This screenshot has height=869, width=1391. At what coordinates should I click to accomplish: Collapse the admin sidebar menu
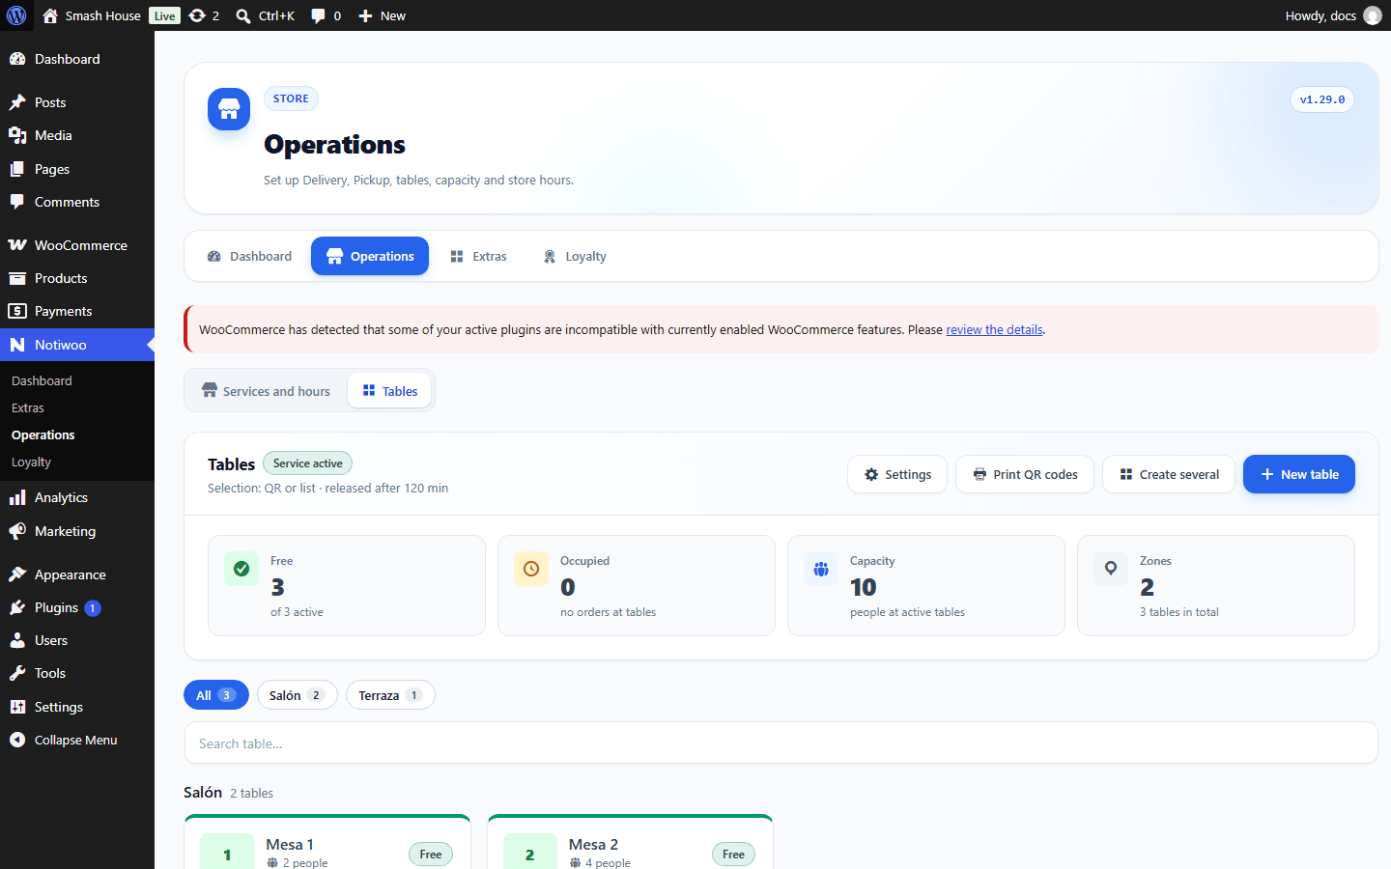click(77, 740)
